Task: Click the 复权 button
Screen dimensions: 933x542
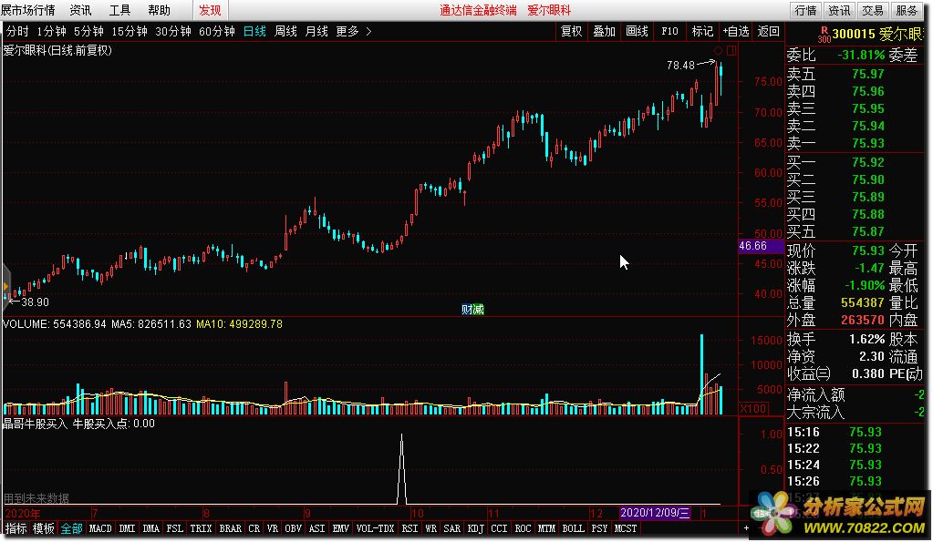Action: pyautogui.click(x=571, y=32)
